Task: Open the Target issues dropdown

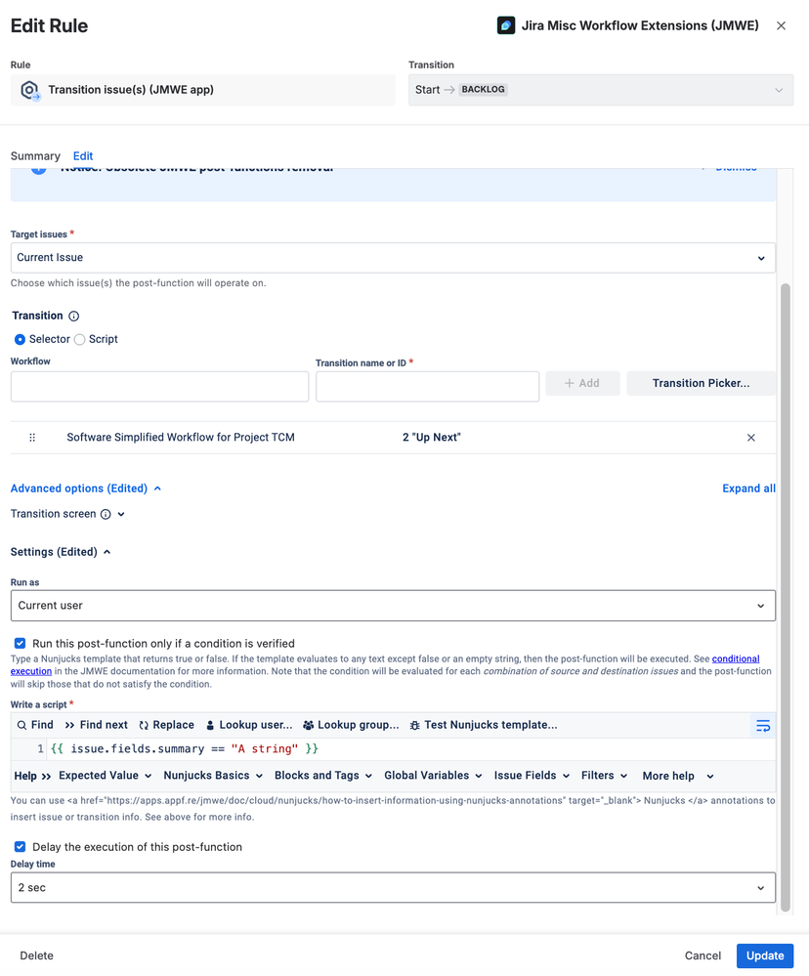Action: 393,258
